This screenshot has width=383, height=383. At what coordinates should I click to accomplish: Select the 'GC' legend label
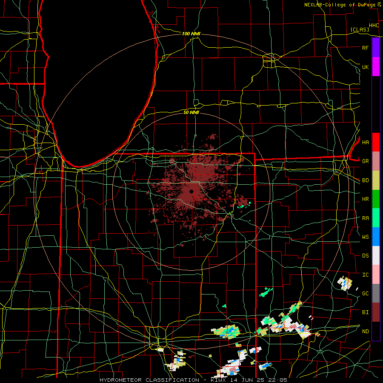(x=365, y=294)
